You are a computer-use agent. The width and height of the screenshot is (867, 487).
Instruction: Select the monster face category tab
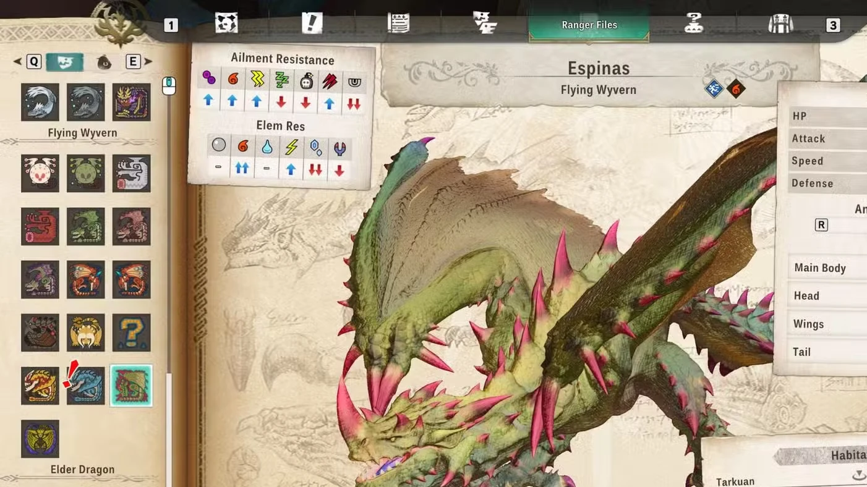(x=64, y=62)
